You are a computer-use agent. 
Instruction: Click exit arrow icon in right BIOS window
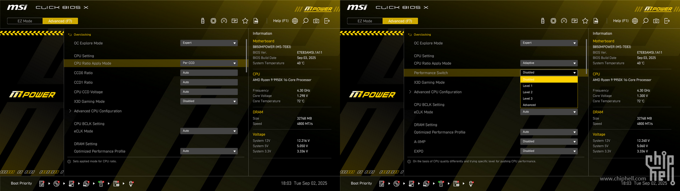(x=667, y=21)
